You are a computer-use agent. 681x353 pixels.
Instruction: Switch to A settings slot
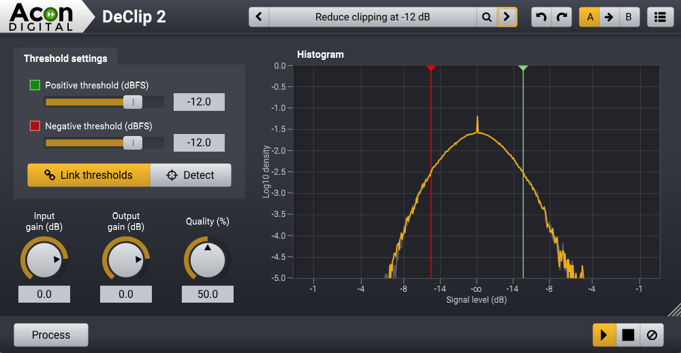tap(589, 17)
